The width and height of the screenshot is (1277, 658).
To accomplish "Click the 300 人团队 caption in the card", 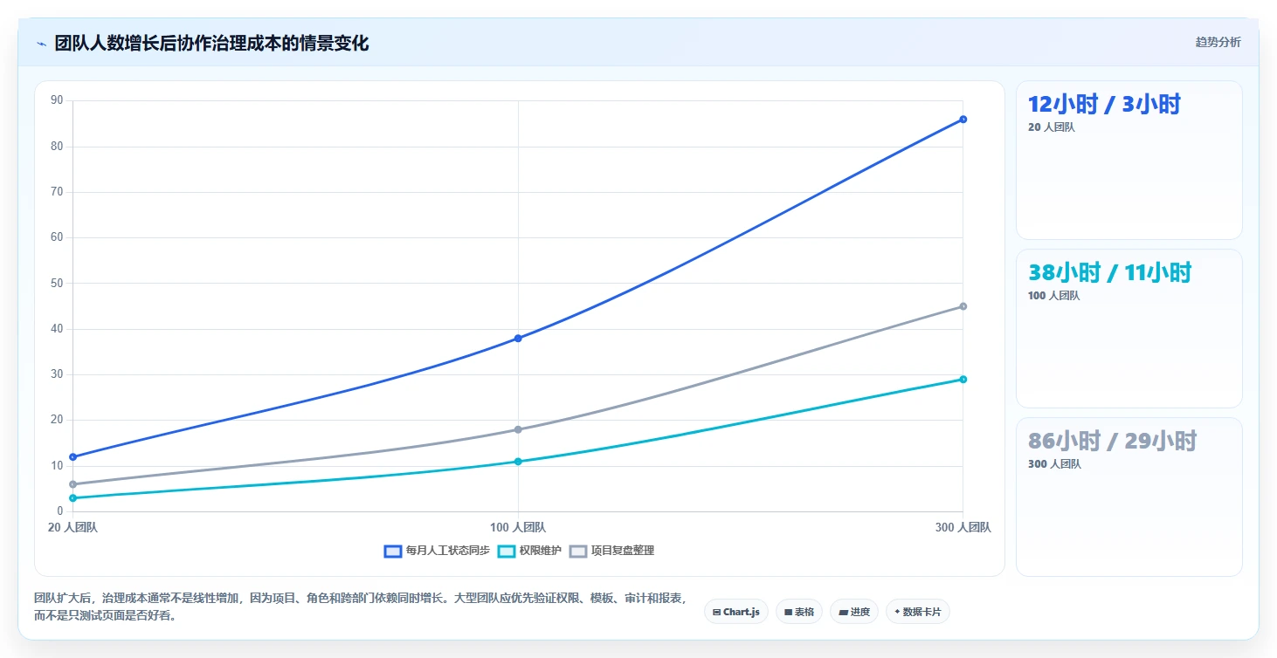I will point(1054,464).
